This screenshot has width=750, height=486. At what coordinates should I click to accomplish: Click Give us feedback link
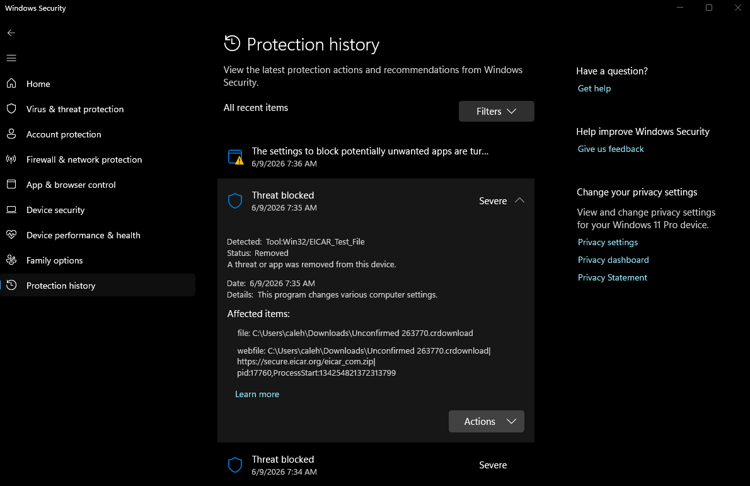click(610, 149)
